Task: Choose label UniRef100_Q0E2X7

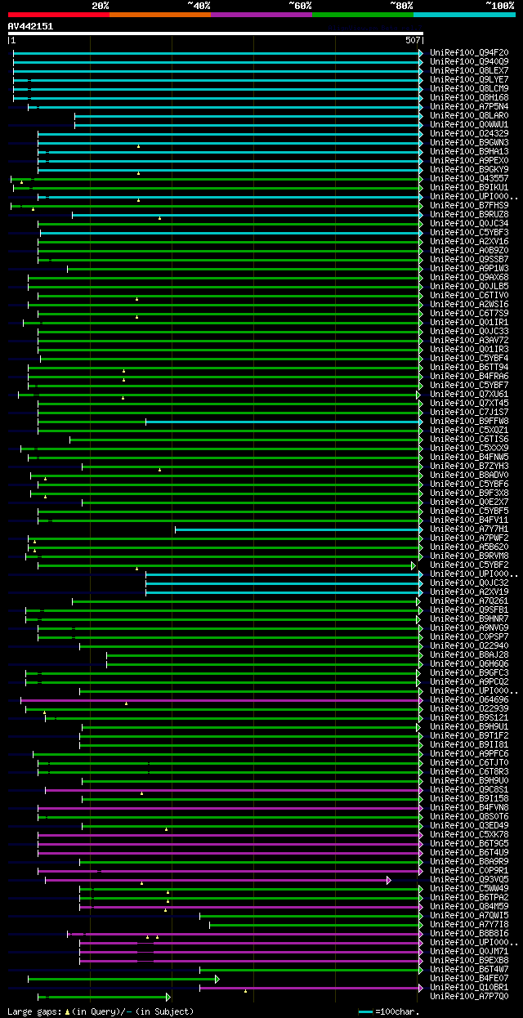Action: (468, 502)
